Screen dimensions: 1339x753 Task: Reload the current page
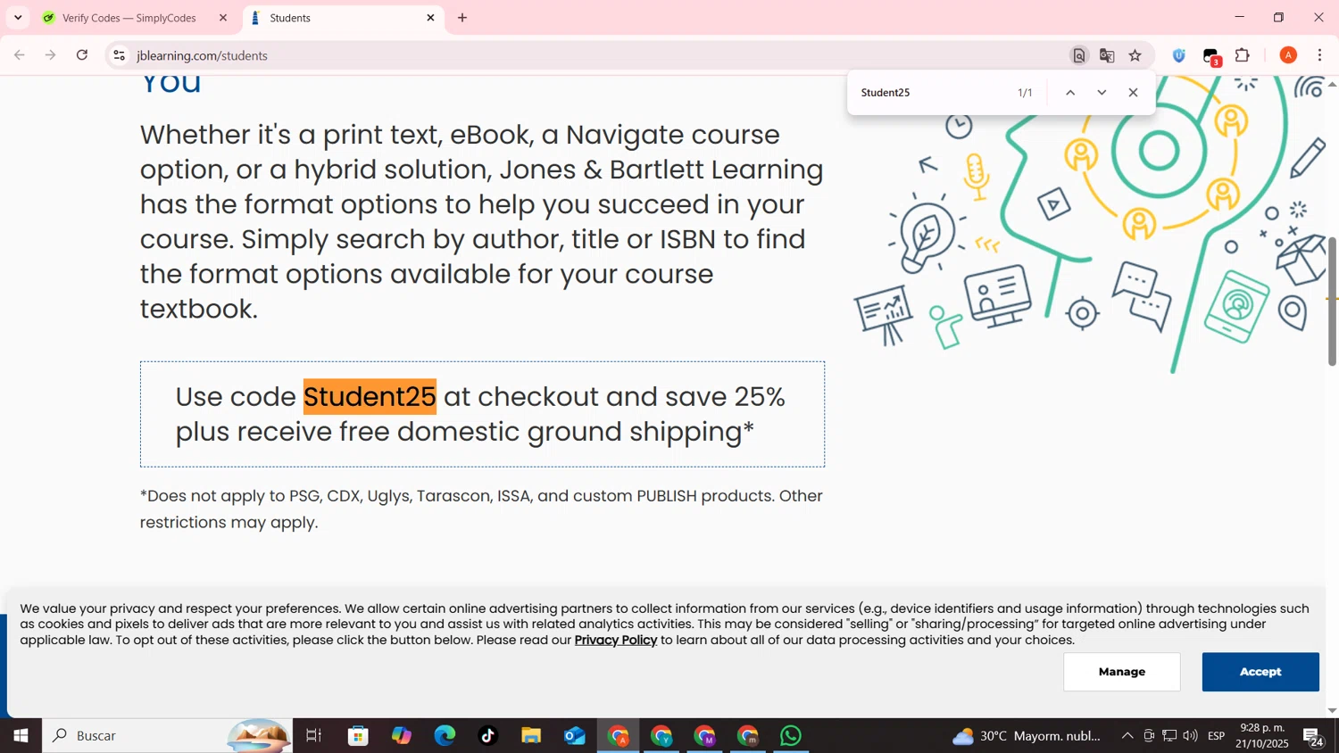pyautogui.click(x=82, y=55)
